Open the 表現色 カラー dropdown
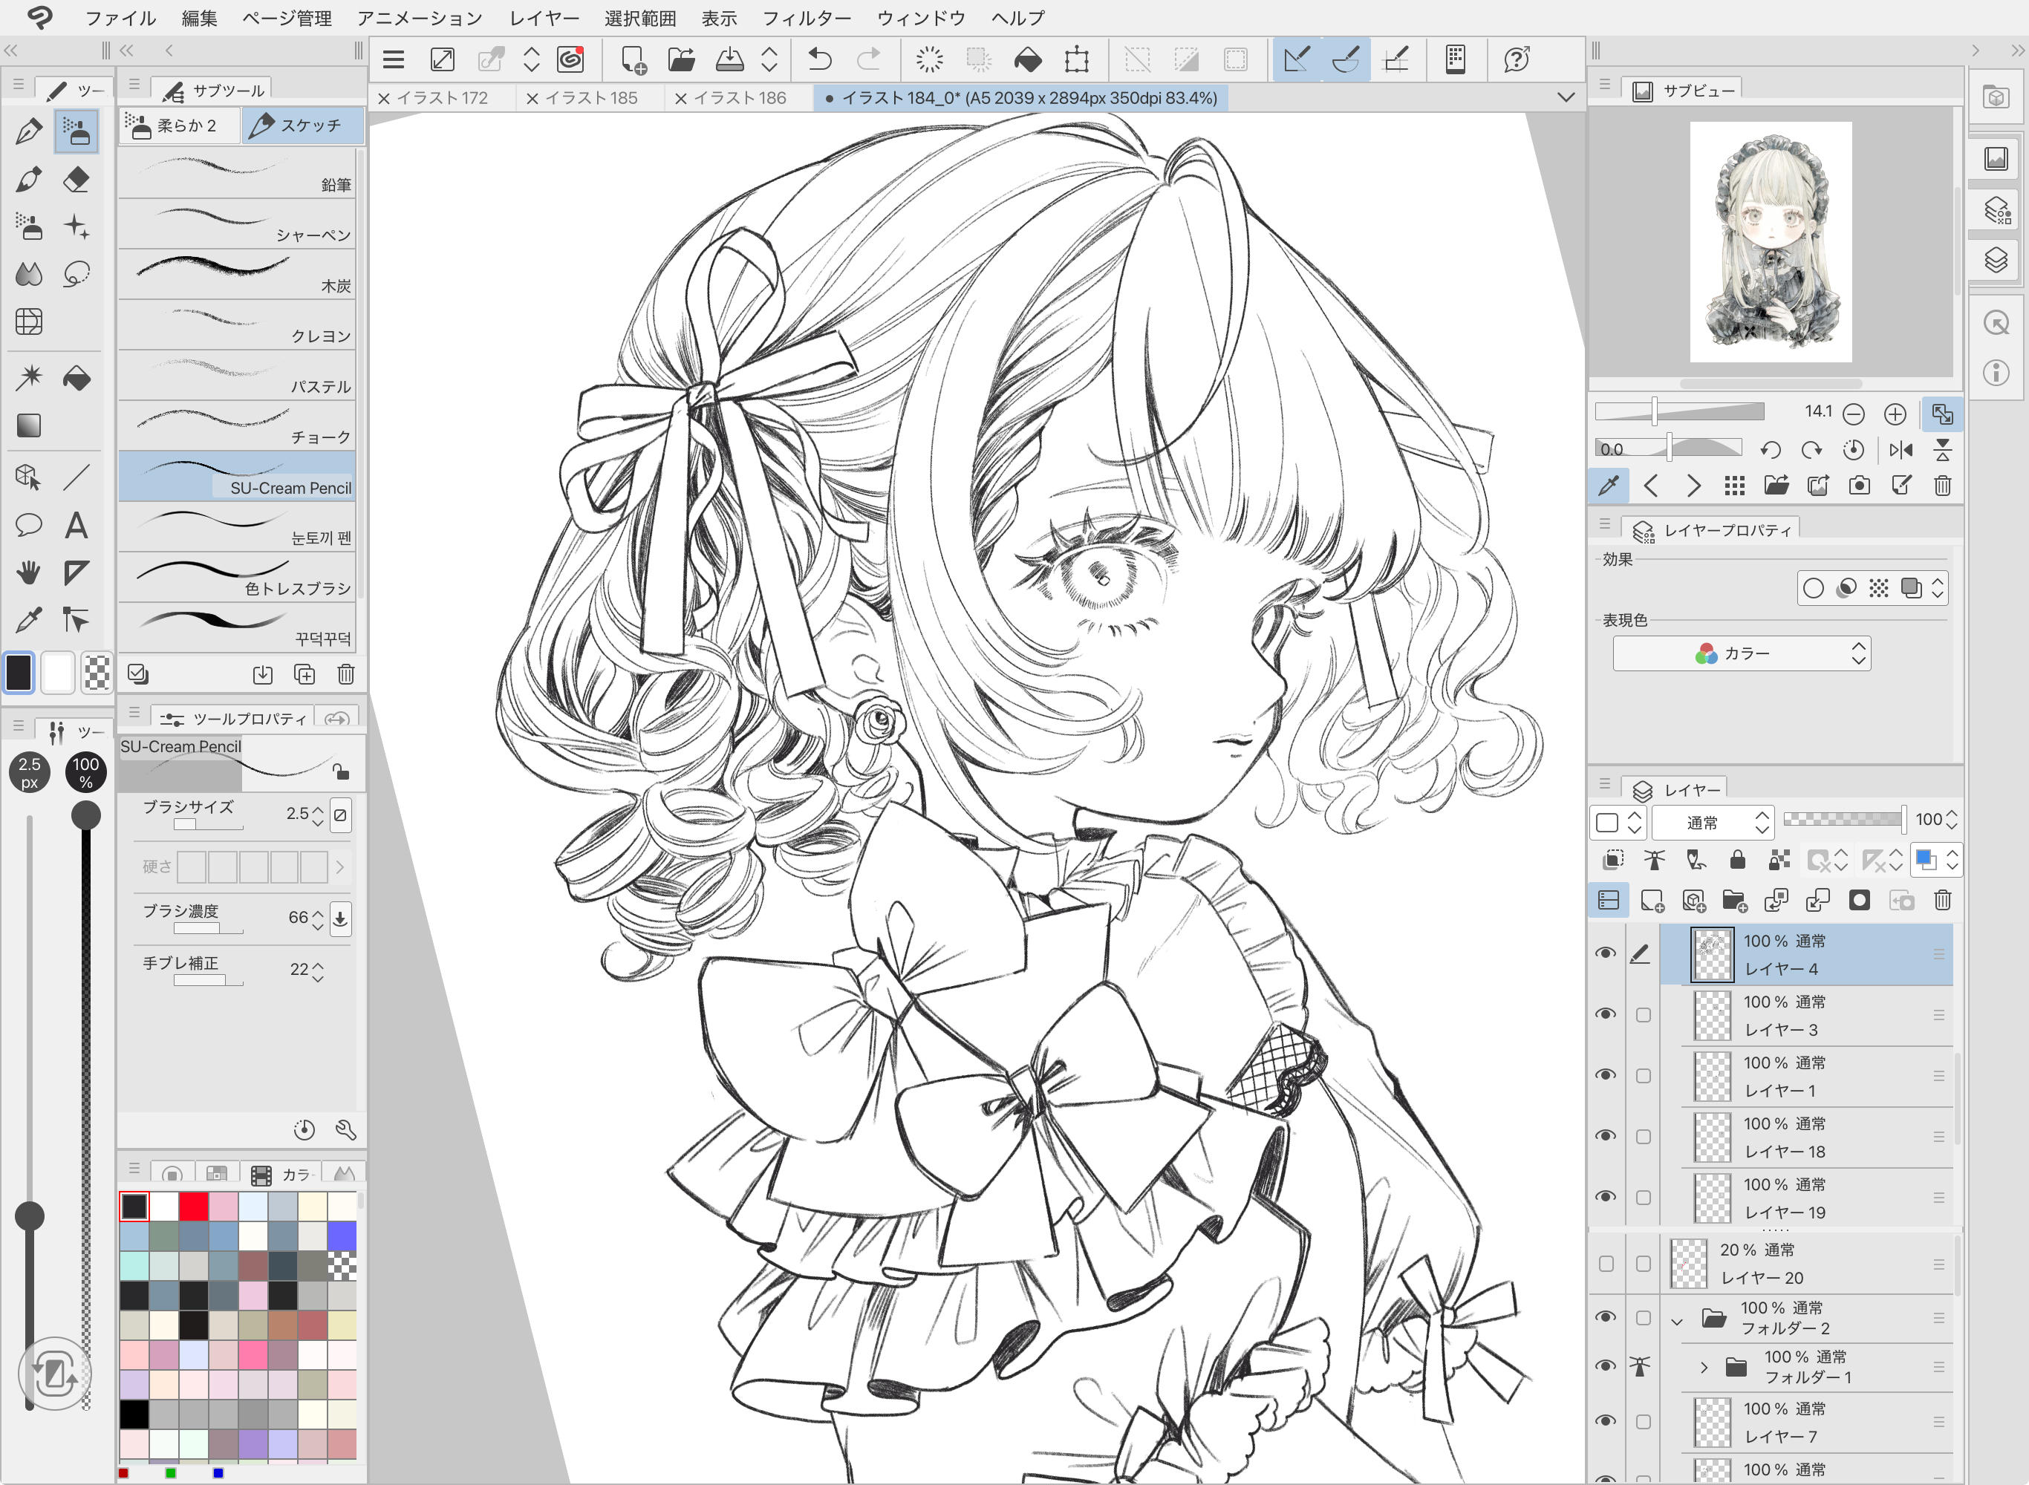2029x1485 pixels. point(1742,653)
